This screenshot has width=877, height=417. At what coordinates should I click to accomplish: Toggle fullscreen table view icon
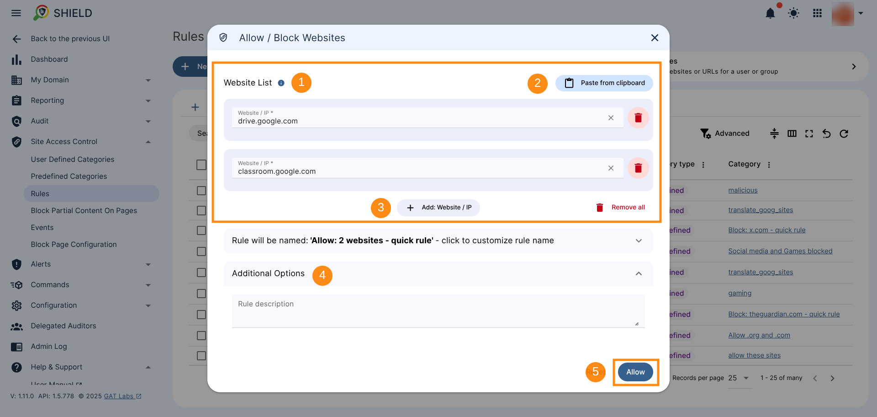[809, 134]
